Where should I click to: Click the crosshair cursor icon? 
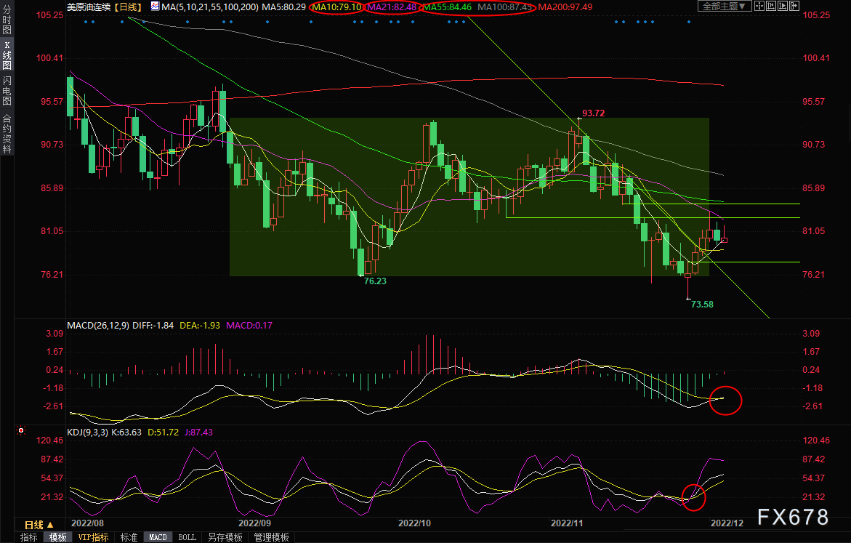coord(759,6)
